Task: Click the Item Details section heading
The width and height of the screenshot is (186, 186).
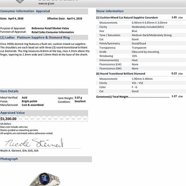Action: [9, 91]
